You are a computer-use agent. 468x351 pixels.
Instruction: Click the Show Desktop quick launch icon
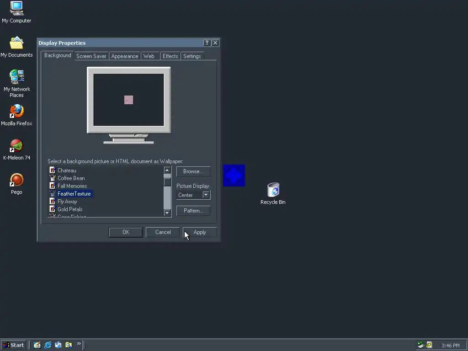tap(37, 345)
